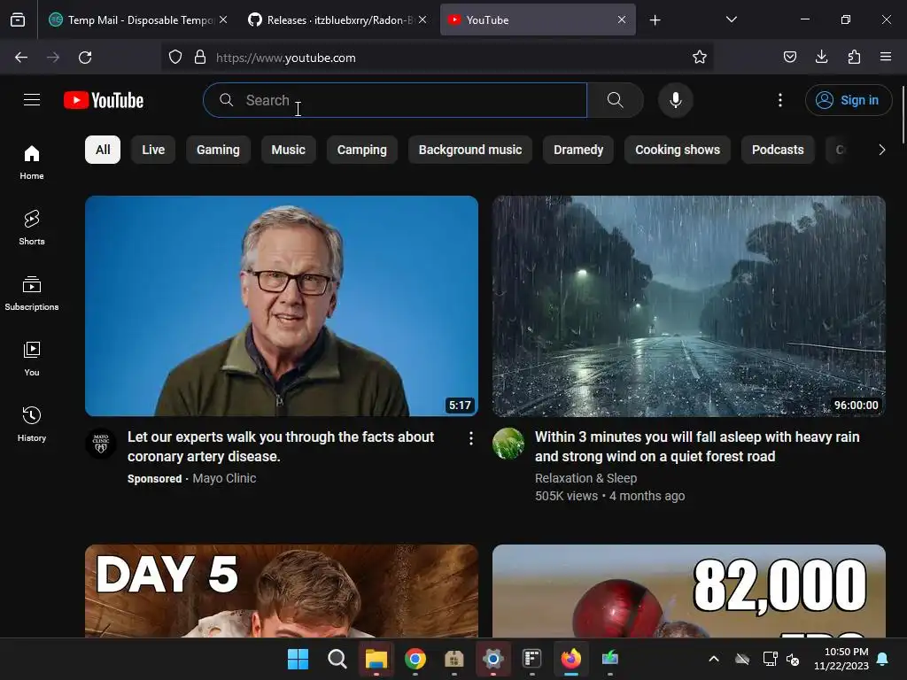Open the 82,000 video thumbnail
This screenshot has width=907, height=680.
point(689,591)
